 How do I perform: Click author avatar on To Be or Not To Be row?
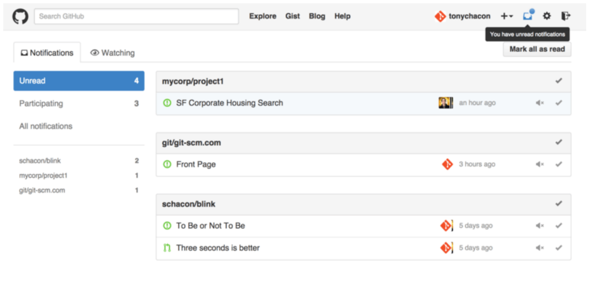(x=447, y=226)
